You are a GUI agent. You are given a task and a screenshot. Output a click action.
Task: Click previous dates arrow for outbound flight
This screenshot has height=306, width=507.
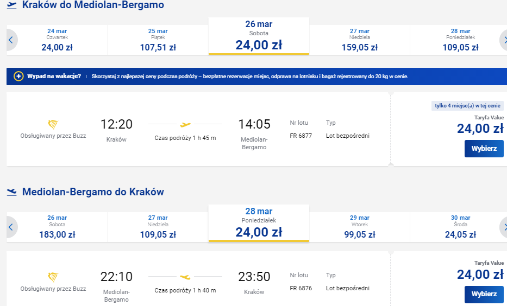click(x=11, y=40)
